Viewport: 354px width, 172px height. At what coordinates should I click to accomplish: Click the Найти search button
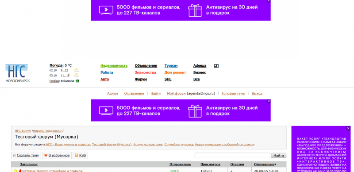click(x=279, y=155)
